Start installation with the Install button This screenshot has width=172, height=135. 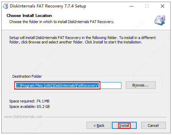124,126
